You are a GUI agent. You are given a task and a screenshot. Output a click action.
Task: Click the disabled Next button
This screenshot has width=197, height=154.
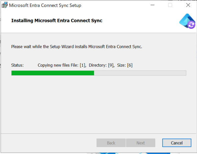141,143
